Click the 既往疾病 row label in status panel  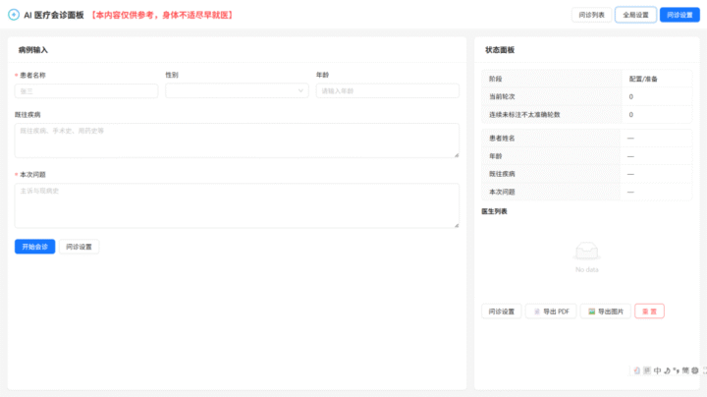pyautogui.click(x=502, y=174)
